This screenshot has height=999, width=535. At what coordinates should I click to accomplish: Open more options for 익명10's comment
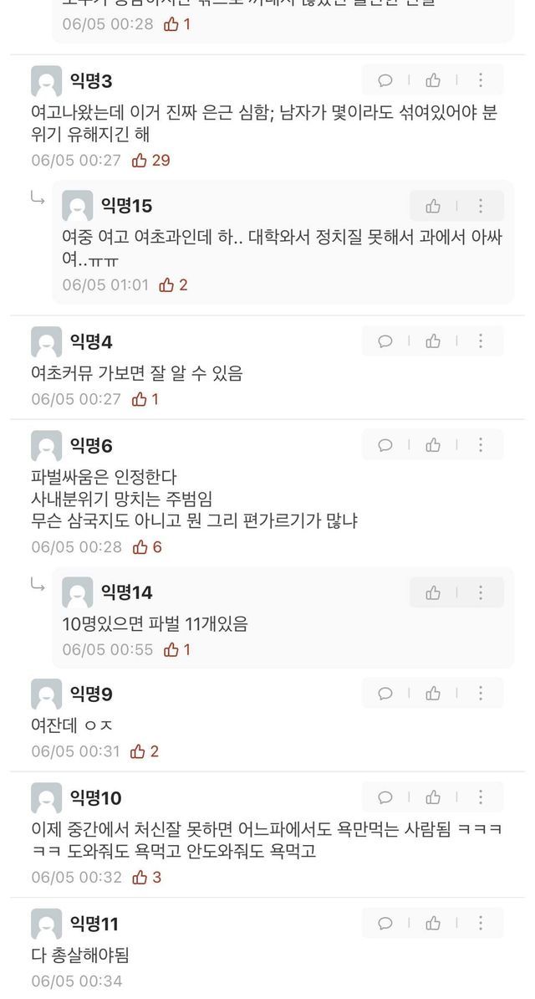(481, 797)
